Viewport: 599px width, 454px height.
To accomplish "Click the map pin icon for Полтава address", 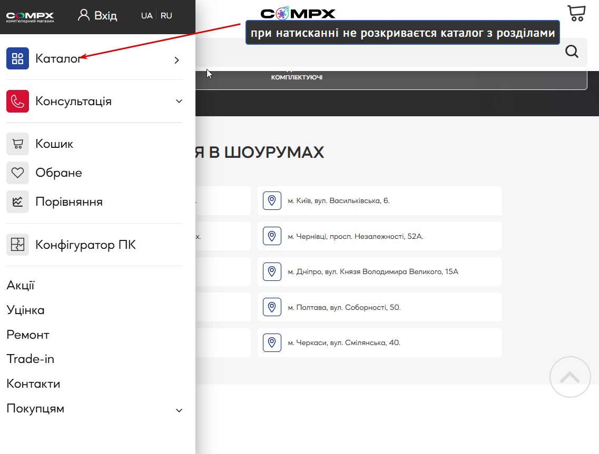I will coord(272,307).
